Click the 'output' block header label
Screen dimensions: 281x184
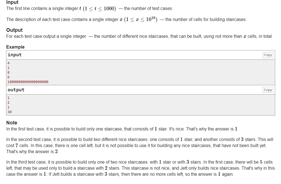(16, 90)
